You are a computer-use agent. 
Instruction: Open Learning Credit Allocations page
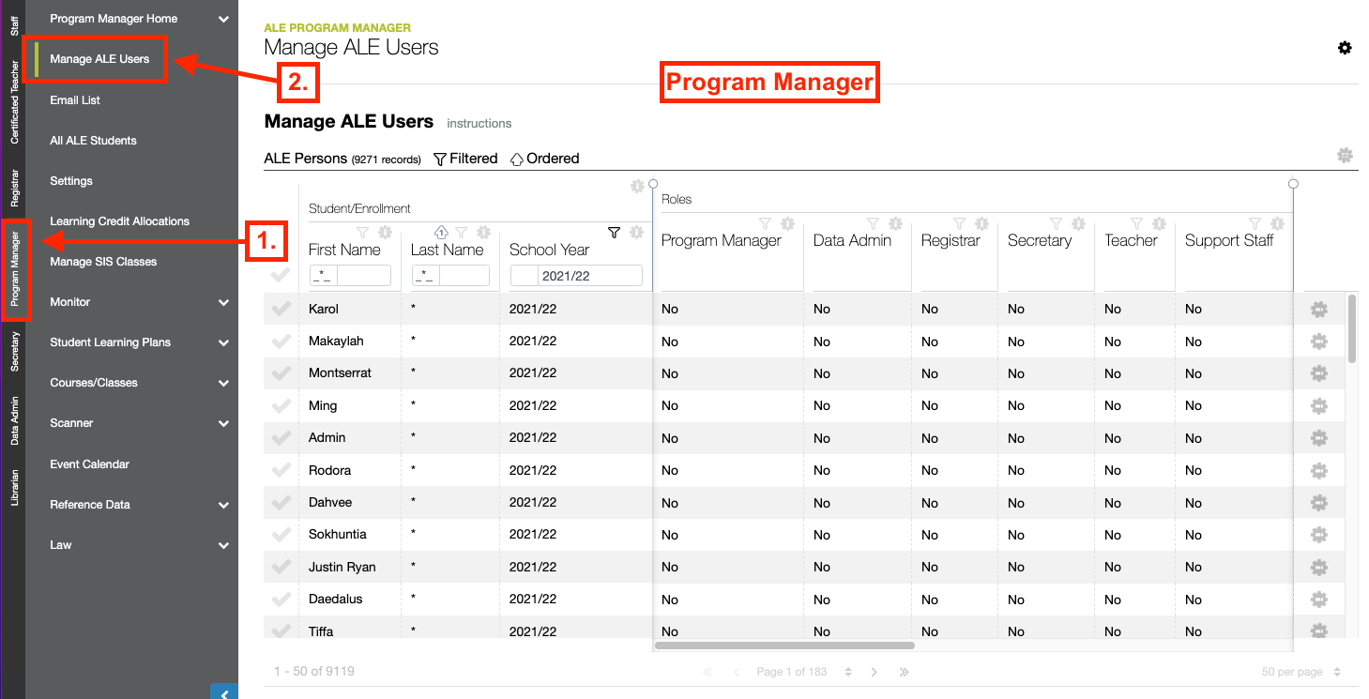click(x=119, y=221)
